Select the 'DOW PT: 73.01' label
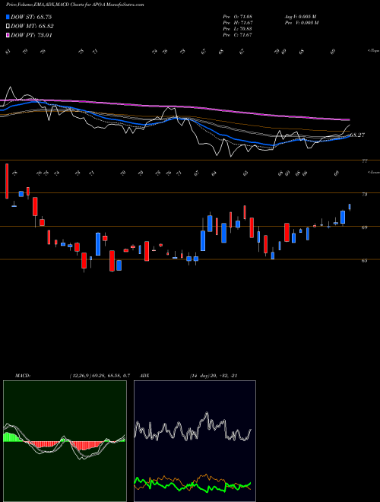Viewport: 380px width, 502px height. 31,35
